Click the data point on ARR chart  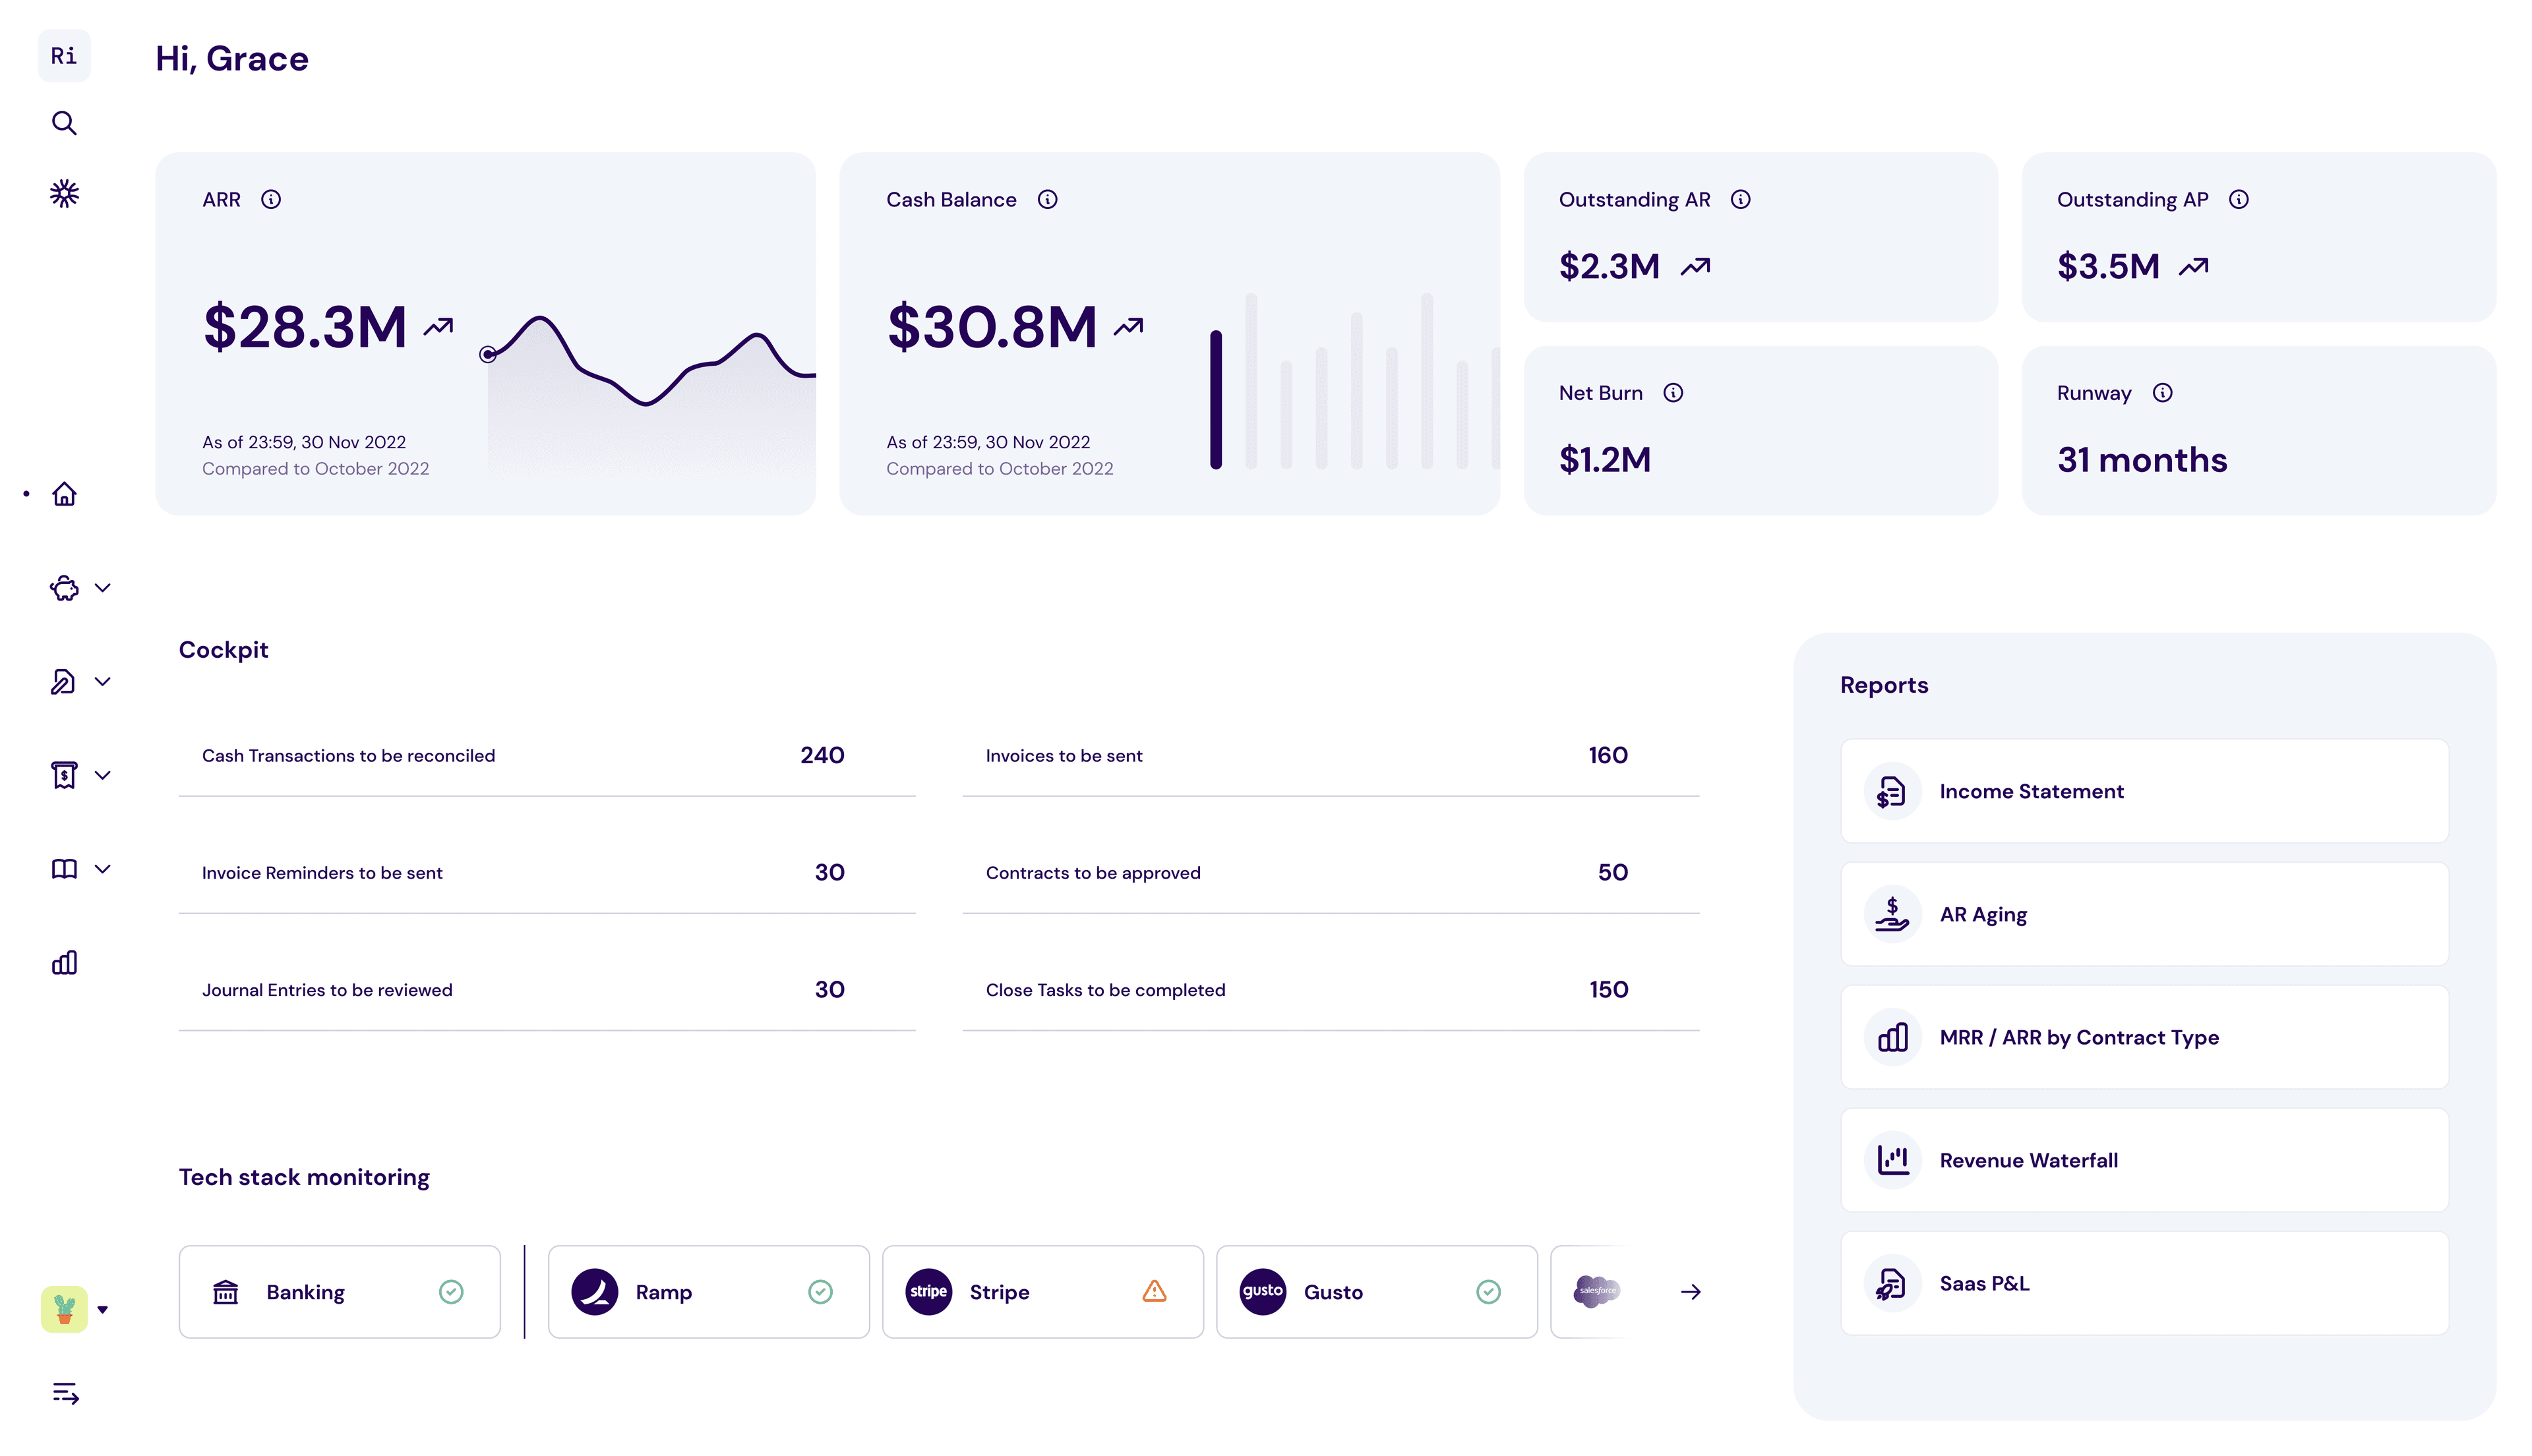click(x=487, y=354)
